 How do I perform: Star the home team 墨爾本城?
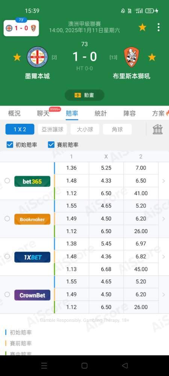[17, 57]
